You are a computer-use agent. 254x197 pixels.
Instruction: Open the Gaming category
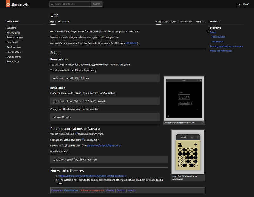(x=110, y=190)
